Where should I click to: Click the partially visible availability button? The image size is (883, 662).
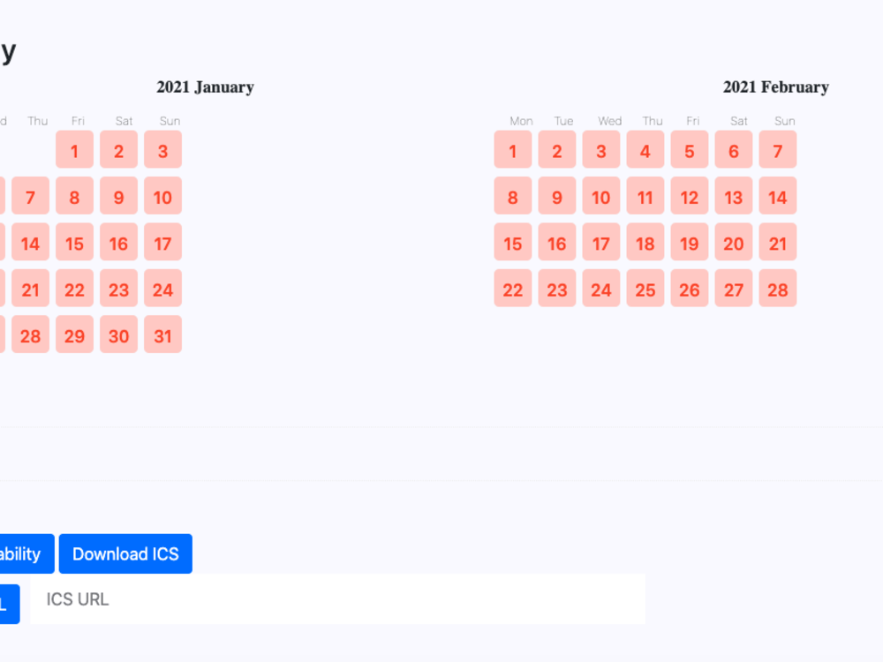(x=26, y=554)
